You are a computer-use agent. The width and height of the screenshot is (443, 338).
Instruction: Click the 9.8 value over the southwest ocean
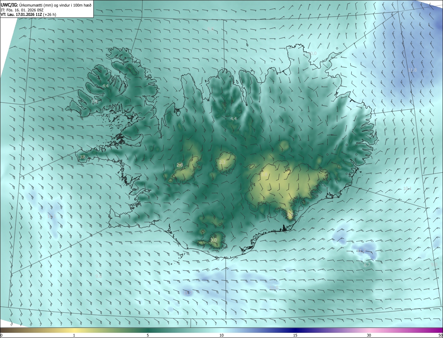[x=99, y=276]
